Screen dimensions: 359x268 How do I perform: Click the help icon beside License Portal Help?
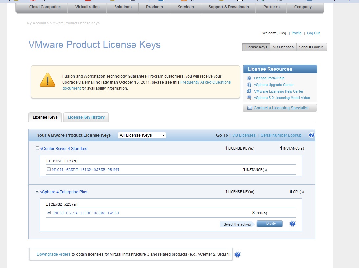tap(249, 78)
